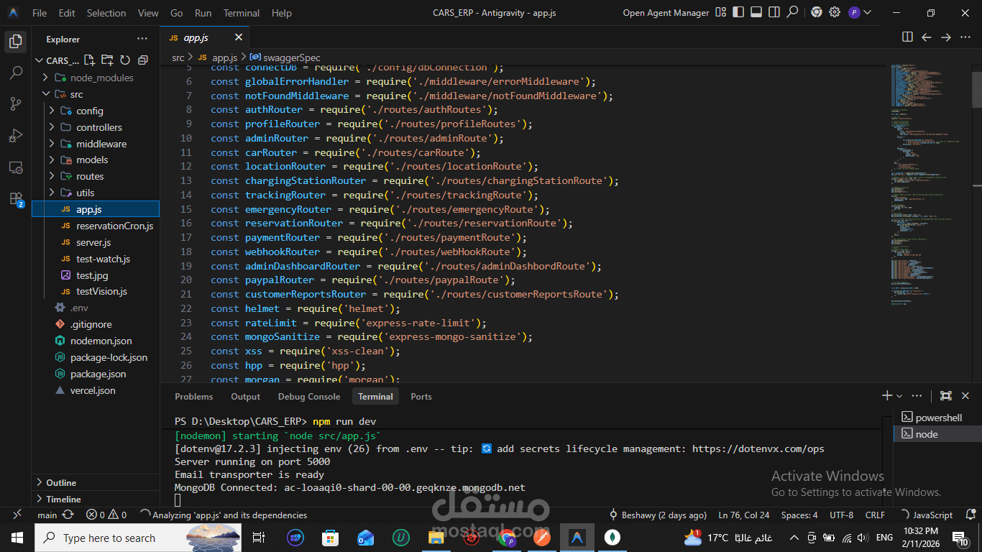The width and height of the screenshot is (982, 552).
Task: Close the bottom terminal panel
Action: (965, 396)
